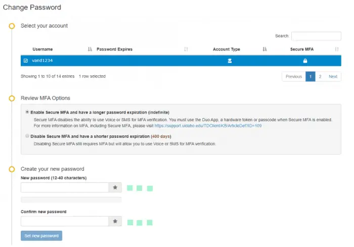Screen dimensions: 354x247
Task: Click Secure MFA column header text
Action: coord(302,49)
